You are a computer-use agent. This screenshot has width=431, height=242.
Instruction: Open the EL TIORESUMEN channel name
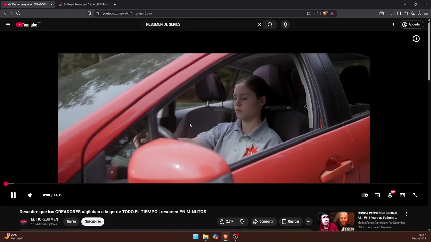(x=44, y=219)
